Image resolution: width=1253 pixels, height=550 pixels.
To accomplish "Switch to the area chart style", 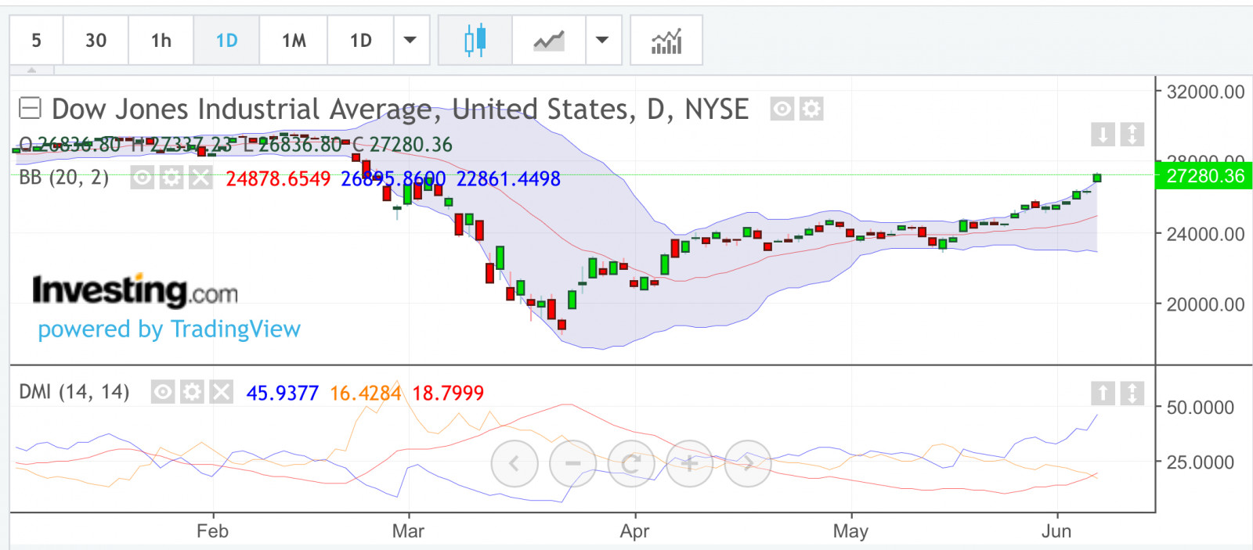I will [548, 40].
